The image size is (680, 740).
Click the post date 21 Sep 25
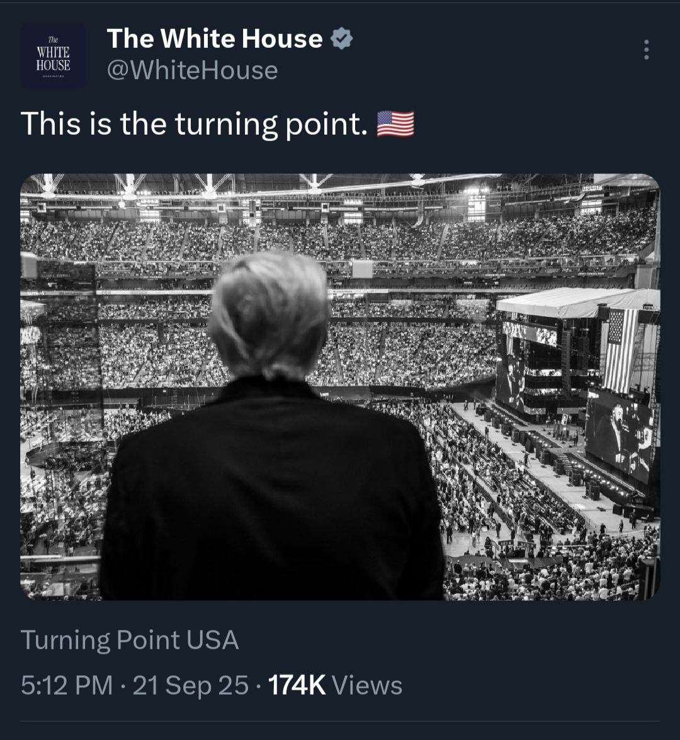191,685
